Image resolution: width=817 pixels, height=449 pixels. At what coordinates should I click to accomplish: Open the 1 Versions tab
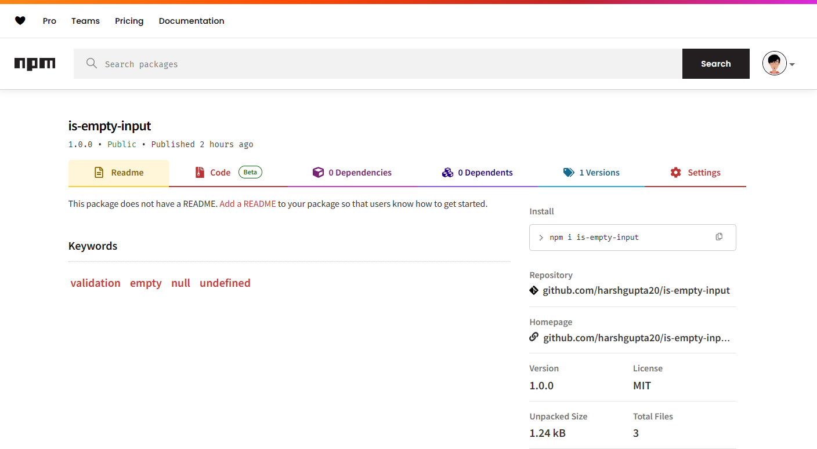coord(591,173)
